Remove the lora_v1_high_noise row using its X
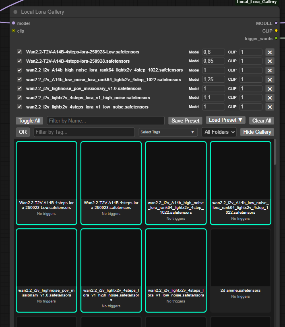The height and width of the screenshot is (327, 285). click(x=270, y=98)
